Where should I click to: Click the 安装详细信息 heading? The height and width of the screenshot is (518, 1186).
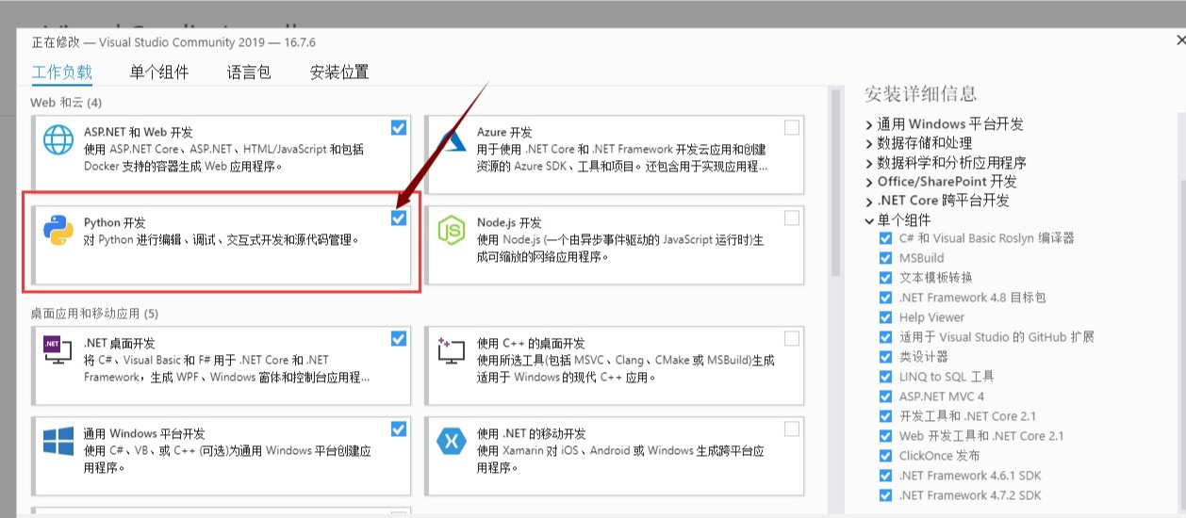tap(920, 93)
